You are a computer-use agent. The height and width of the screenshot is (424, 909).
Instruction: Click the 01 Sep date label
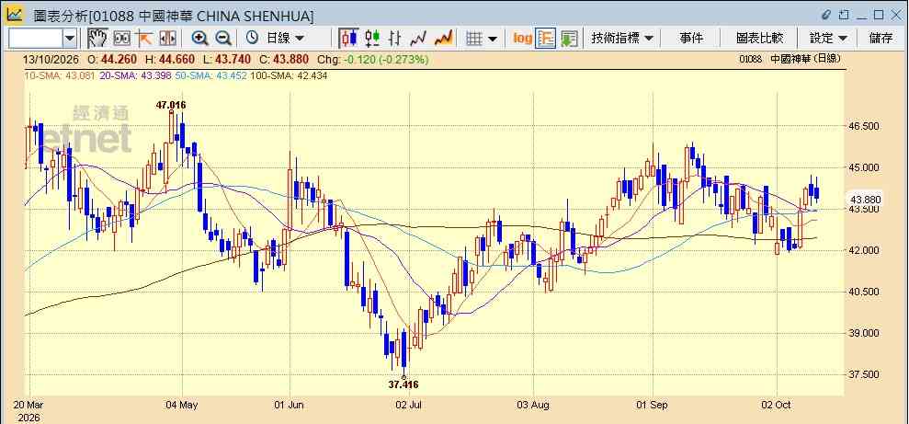tap(653, 405)
